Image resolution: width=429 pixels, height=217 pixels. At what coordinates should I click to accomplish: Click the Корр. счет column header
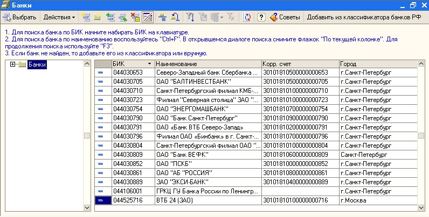(x=300, y=64)
